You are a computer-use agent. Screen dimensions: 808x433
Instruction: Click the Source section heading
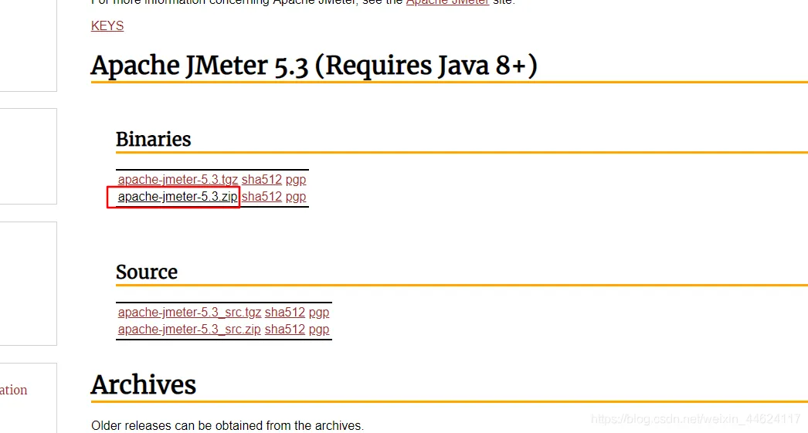tap(147, 272)
